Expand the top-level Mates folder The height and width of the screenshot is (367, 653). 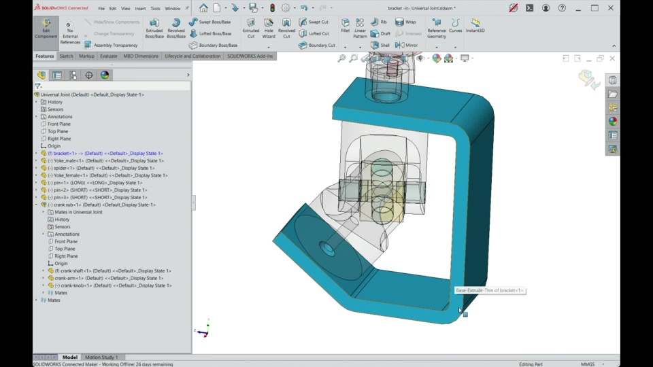36,300
